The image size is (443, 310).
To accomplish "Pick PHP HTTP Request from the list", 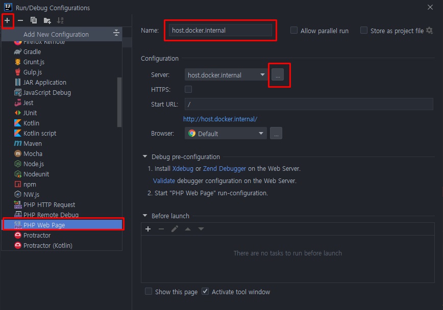I will pyautogui.click(x=62, y=204).
